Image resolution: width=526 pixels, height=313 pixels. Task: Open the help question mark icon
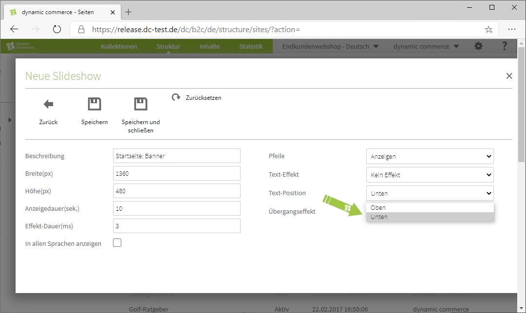[x=504, y=46]
